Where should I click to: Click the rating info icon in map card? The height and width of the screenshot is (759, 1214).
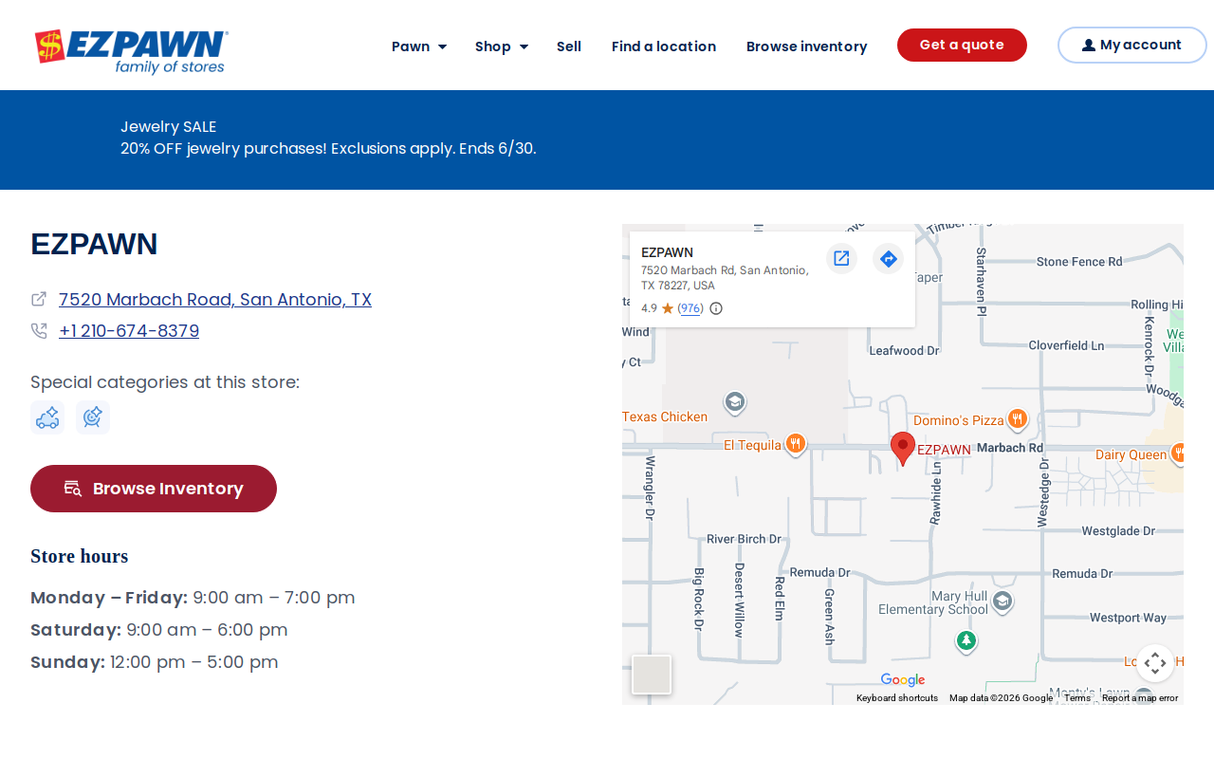coord(716,308)
